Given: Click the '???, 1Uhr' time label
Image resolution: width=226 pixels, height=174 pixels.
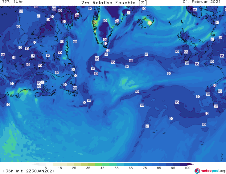Looking at the screenshot, I should click(12, 2).
